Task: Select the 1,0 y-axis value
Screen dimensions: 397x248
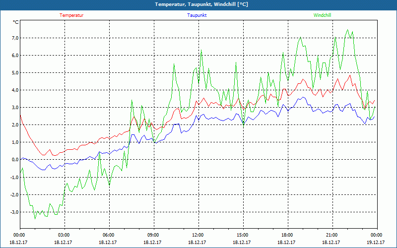Action: (x=15, y=142)
